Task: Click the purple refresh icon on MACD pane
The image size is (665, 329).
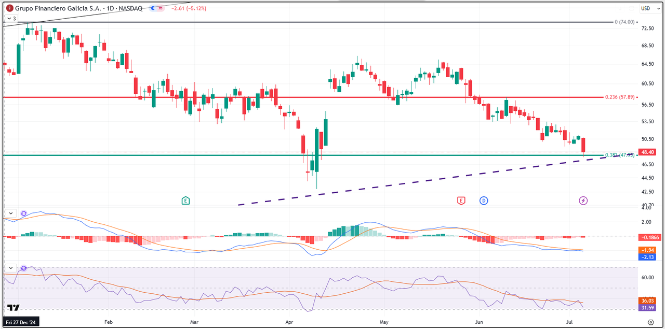Action: [x=23, y=213]
